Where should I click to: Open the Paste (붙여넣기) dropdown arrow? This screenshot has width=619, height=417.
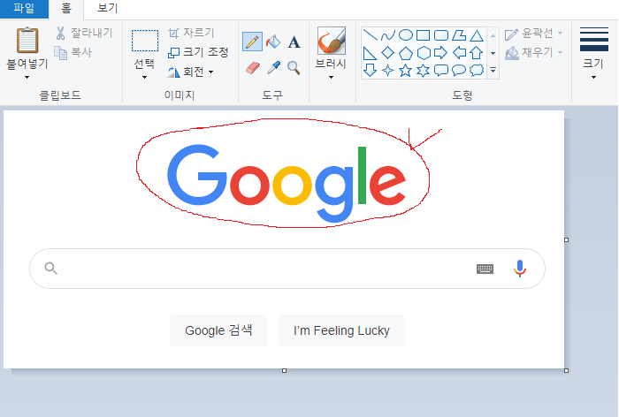pos(27,78)
